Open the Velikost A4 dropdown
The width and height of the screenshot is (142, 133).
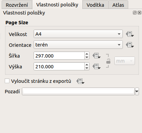[x=78, y=34]
